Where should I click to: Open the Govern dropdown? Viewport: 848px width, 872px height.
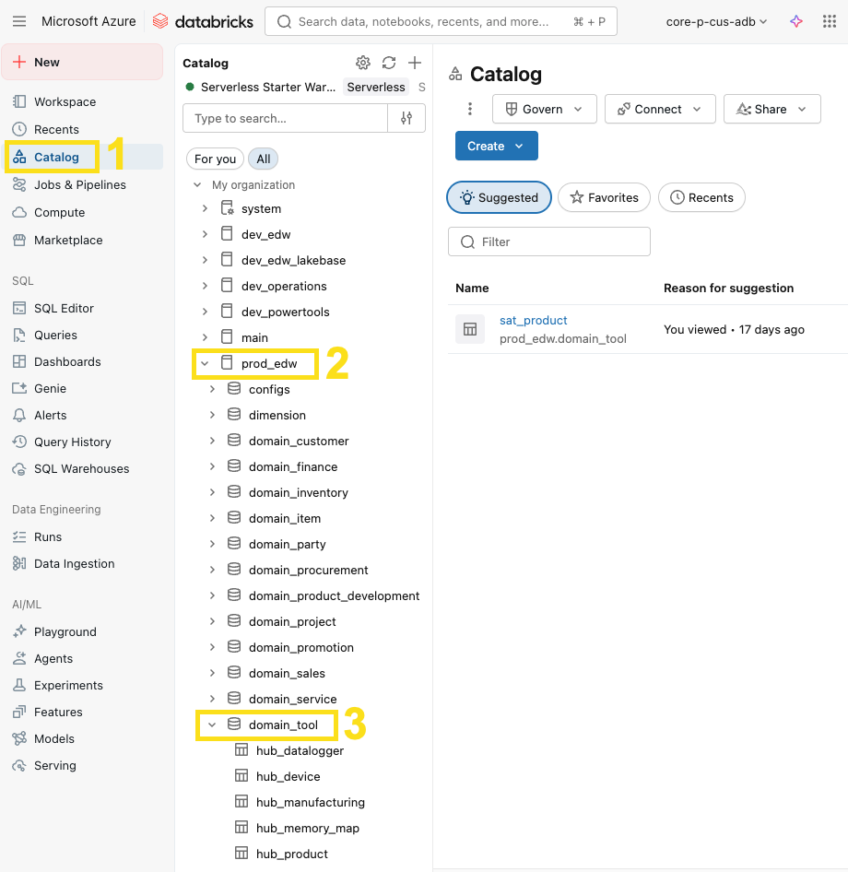coord(545,109)
